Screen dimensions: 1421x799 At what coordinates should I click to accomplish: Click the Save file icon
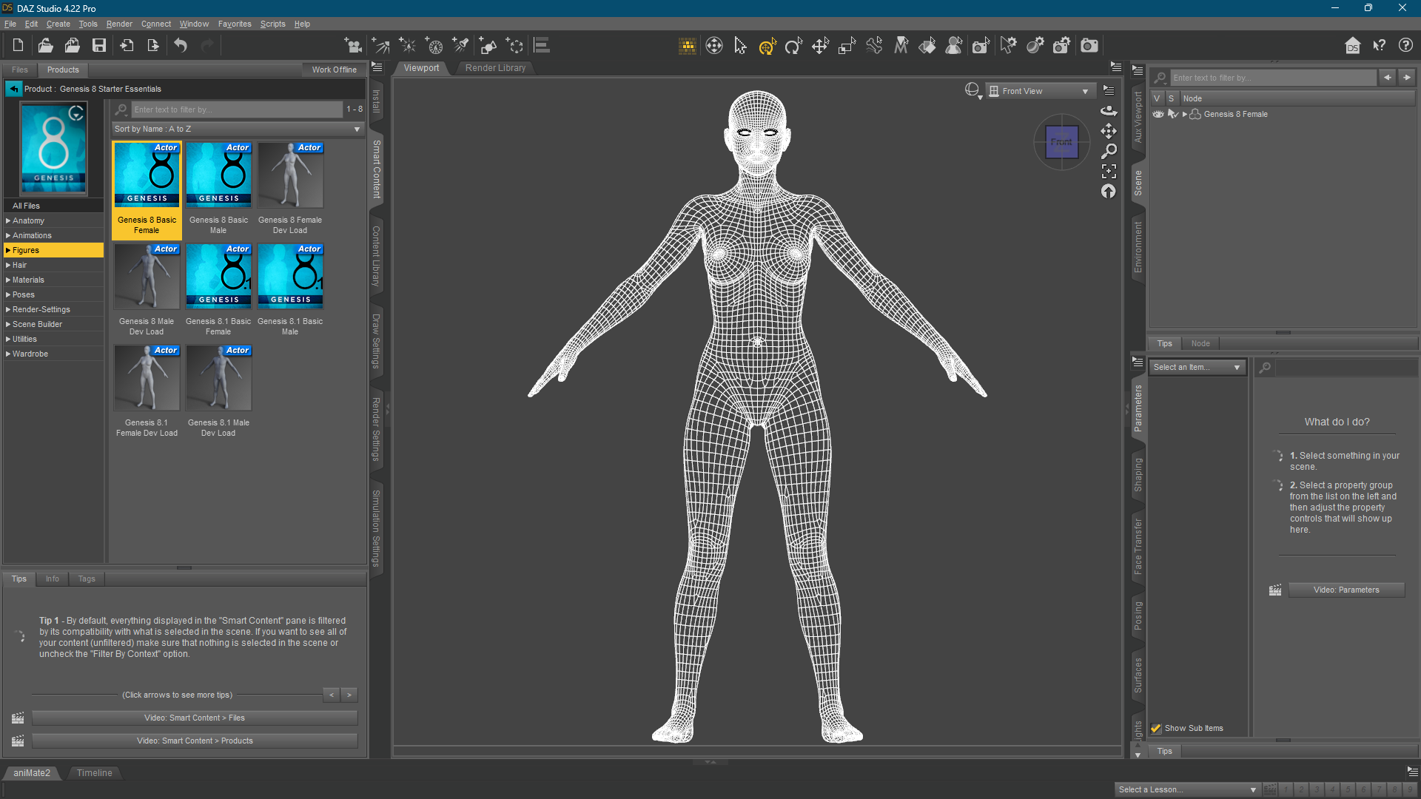point(98,46)
